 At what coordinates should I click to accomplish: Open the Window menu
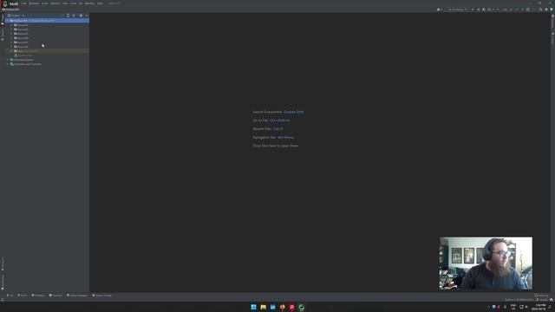tap(89, 3)
